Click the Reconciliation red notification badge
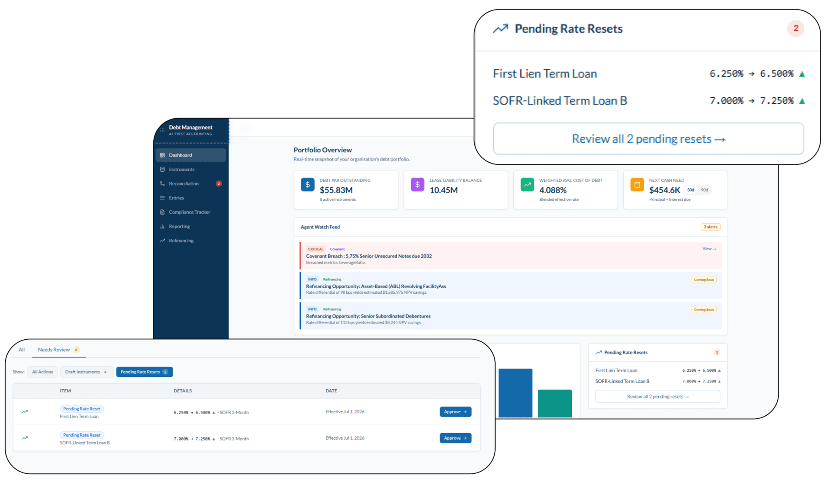The width and height of the screenshot is (831, 482). pyautogui.click(x=219, y=183)
